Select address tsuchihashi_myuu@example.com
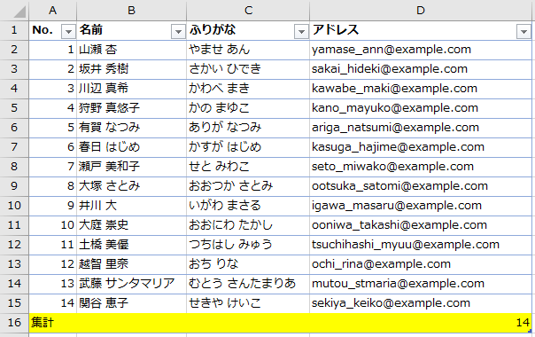 click(x=421, y=245)
